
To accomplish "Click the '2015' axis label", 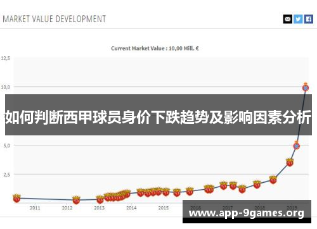I will click(164, 208).
